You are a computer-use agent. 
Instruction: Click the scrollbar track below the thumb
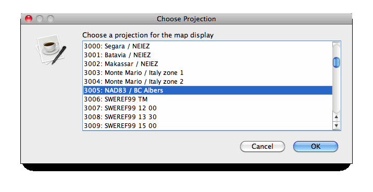(x=336, y=91)
